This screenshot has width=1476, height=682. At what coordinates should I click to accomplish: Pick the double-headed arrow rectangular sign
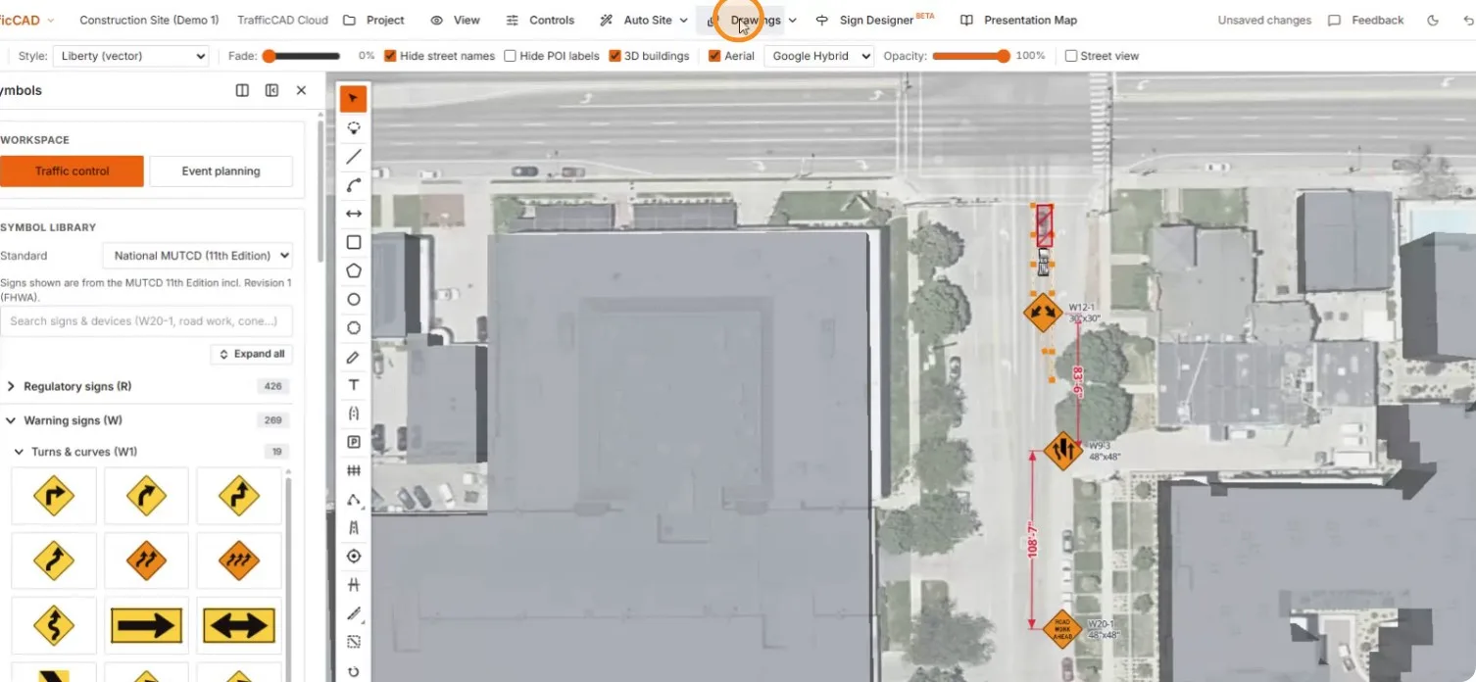pyautogui.click(x=238, y=625)
